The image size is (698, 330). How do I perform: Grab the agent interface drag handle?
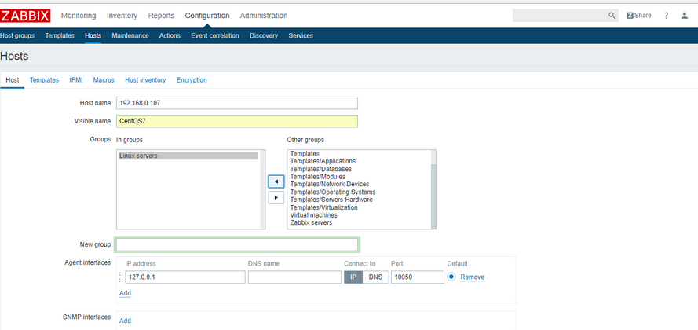point(121,277)
